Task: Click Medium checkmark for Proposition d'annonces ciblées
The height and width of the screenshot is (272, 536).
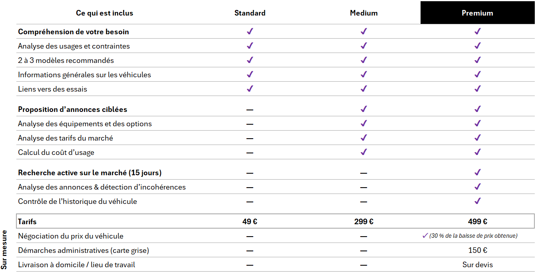Action: pos(363,109)
